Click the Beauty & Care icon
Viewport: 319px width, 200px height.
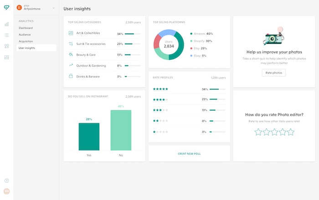[71, 54]
